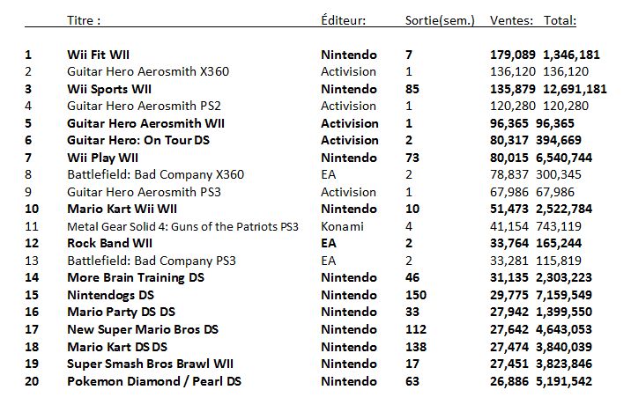Select the Wii Fit WII title

[98, 55]
